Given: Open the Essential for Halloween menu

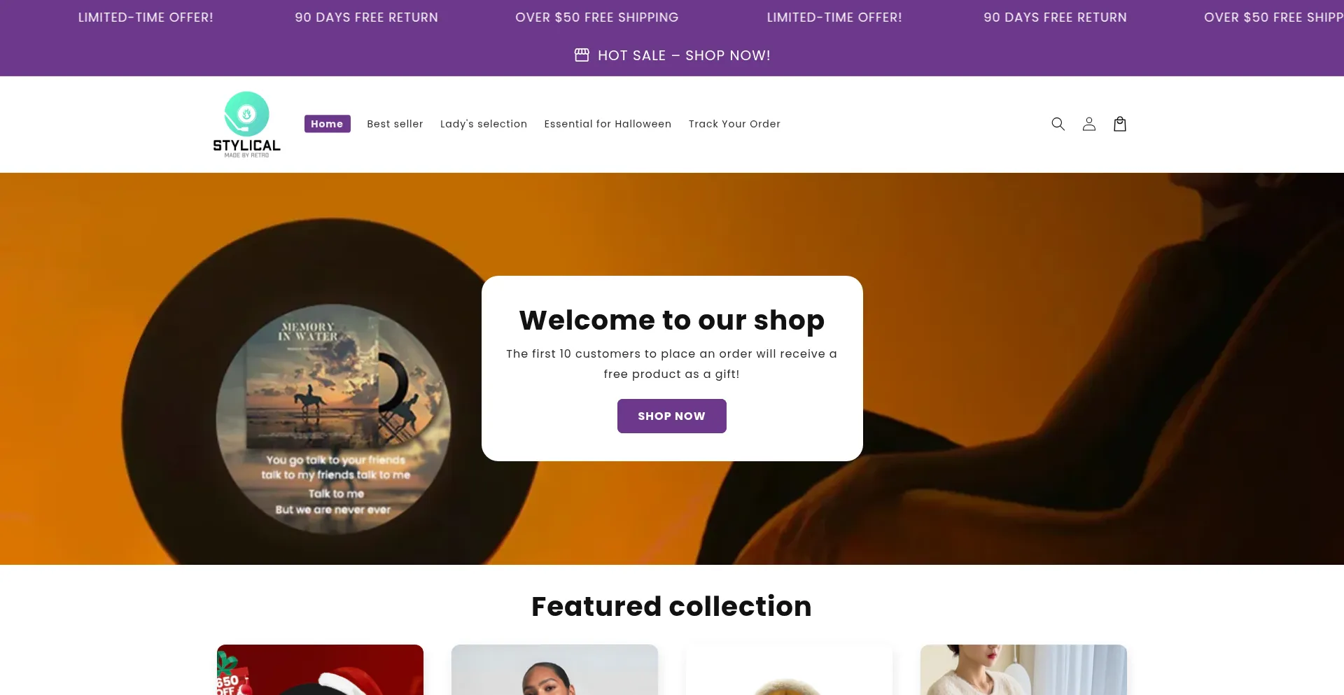Looking at the screenshot, I should pos(608,124).
